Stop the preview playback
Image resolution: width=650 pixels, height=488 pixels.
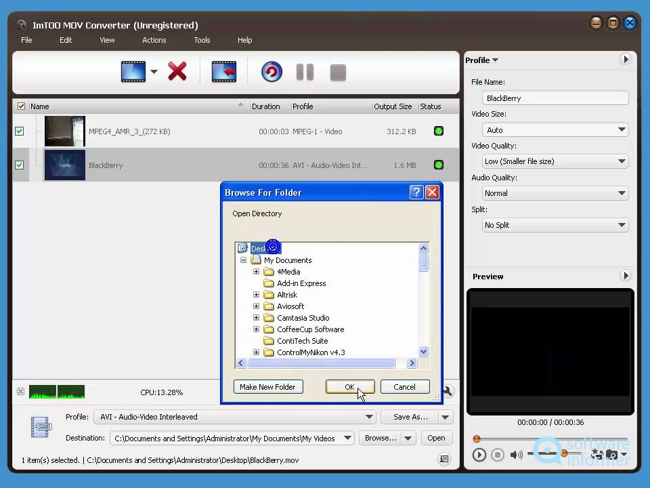point(498,455)
